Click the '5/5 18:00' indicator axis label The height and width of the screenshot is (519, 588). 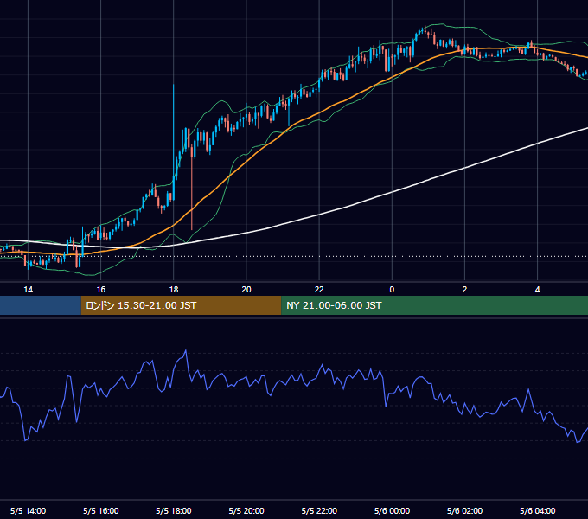[x=174, y=511]
